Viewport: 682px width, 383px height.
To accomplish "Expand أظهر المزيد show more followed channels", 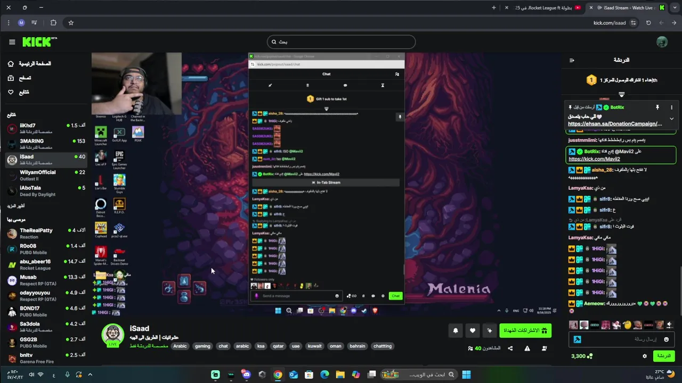I will [x=15, y=206].
